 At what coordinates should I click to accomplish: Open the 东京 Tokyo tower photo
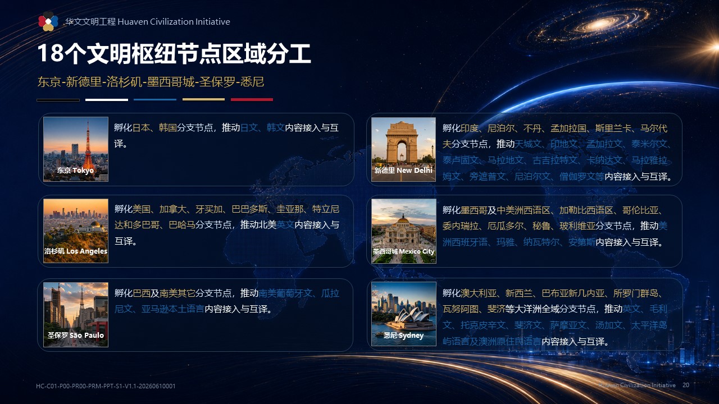(76, 149)
